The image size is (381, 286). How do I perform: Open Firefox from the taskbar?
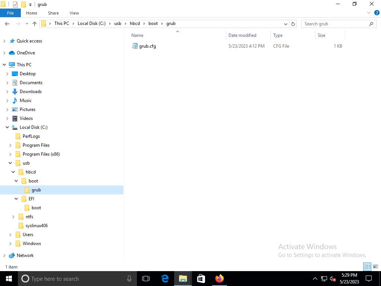[219, 279]
